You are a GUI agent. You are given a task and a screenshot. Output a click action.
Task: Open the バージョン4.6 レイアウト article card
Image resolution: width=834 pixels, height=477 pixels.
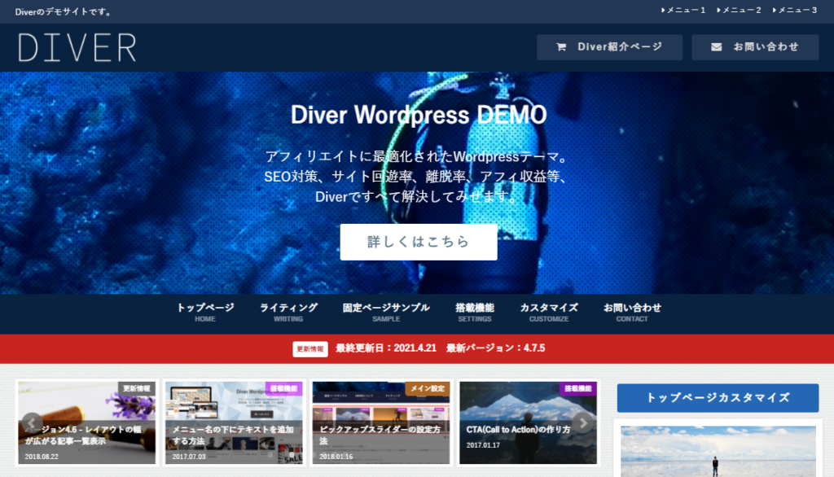[x=86, y=422]
